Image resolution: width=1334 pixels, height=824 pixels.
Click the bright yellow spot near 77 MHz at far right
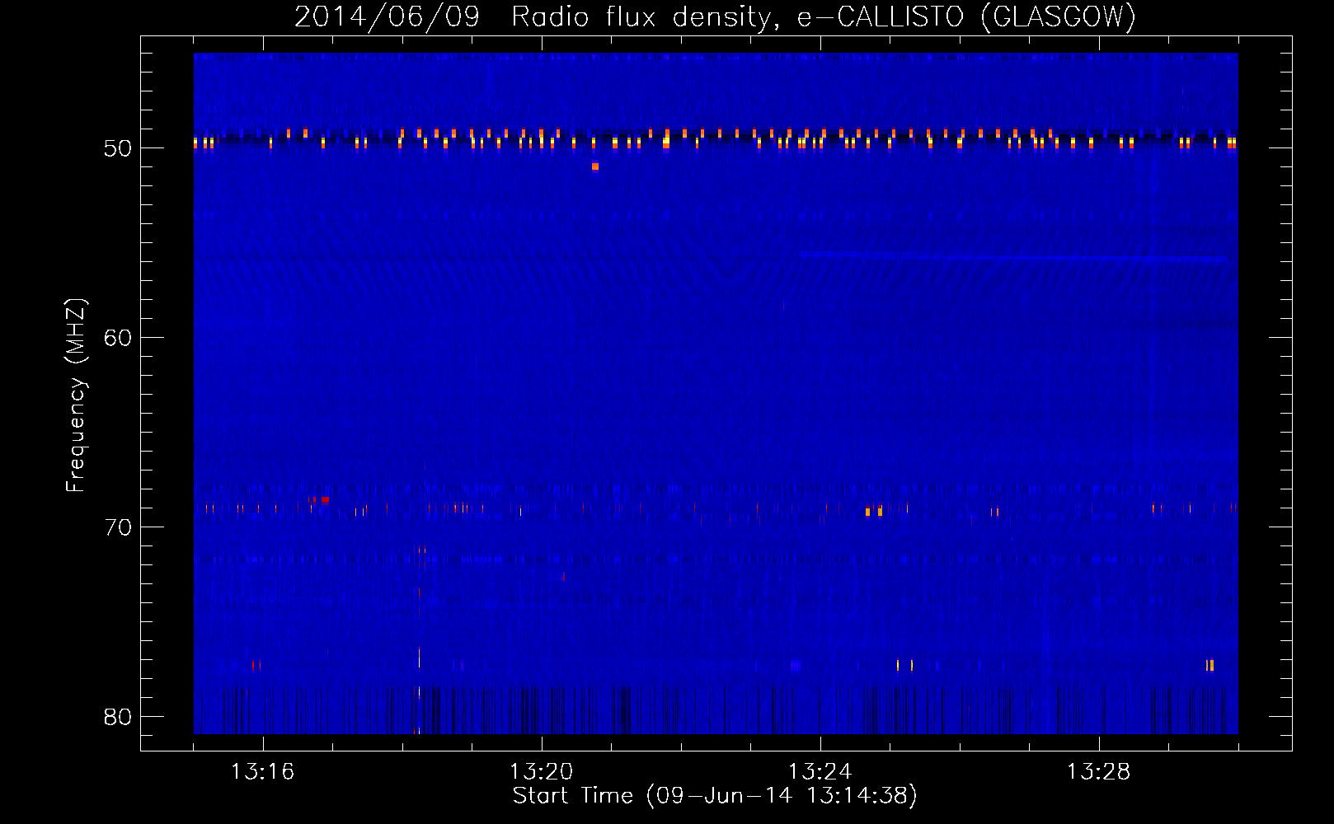(x=1210, y=665)
